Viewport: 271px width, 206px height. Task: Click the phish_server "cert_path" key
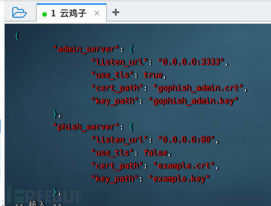click(117, 166)
